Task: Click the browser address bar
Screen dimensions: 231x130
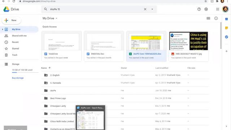Action: tap(113, 1)
